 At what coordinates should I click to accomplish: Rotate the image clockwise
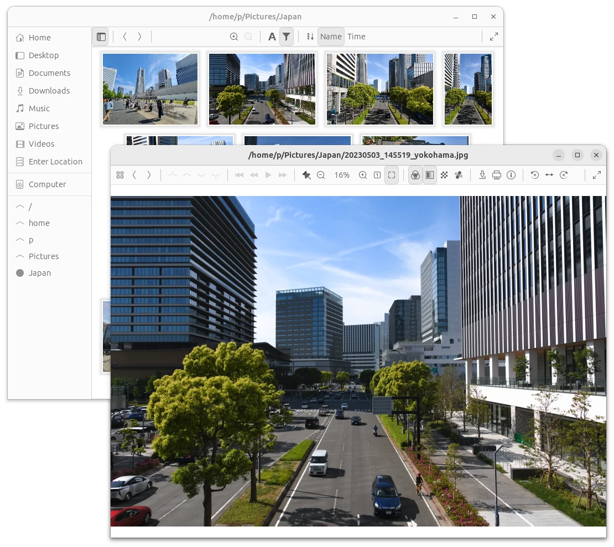click(564, 175)
